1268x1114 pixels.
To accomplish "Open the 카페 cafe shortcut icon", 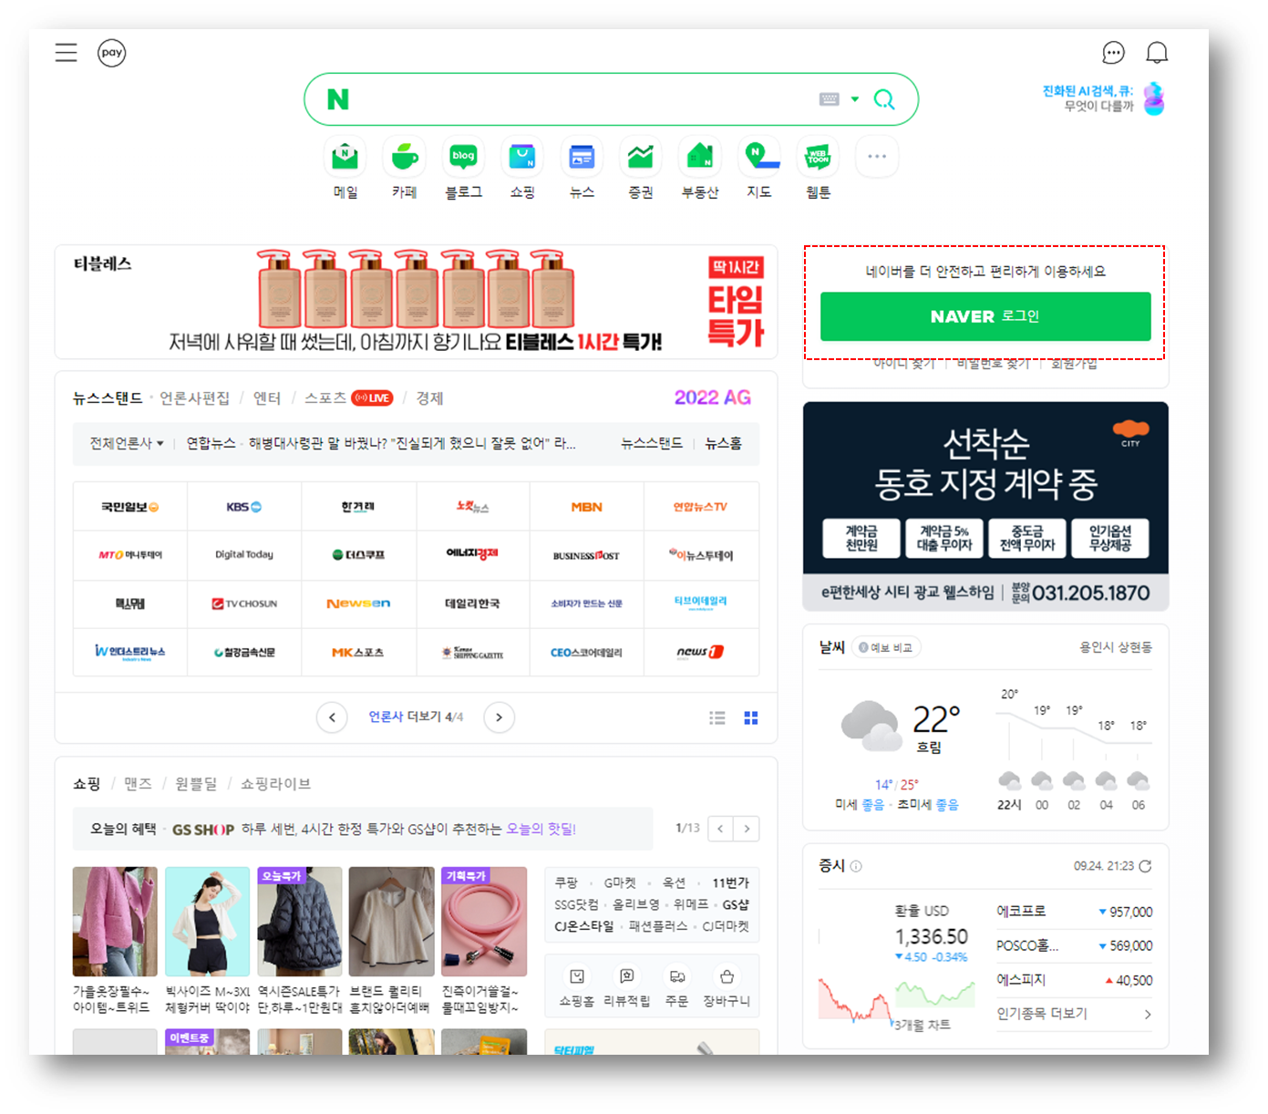I will click(x=405, y=158).
